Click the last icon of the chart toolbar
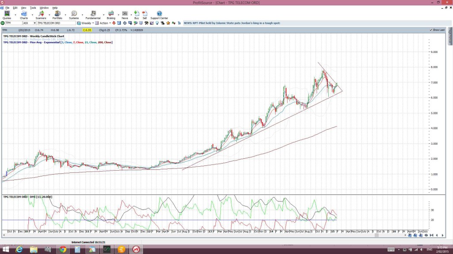 tap(179, 23)
